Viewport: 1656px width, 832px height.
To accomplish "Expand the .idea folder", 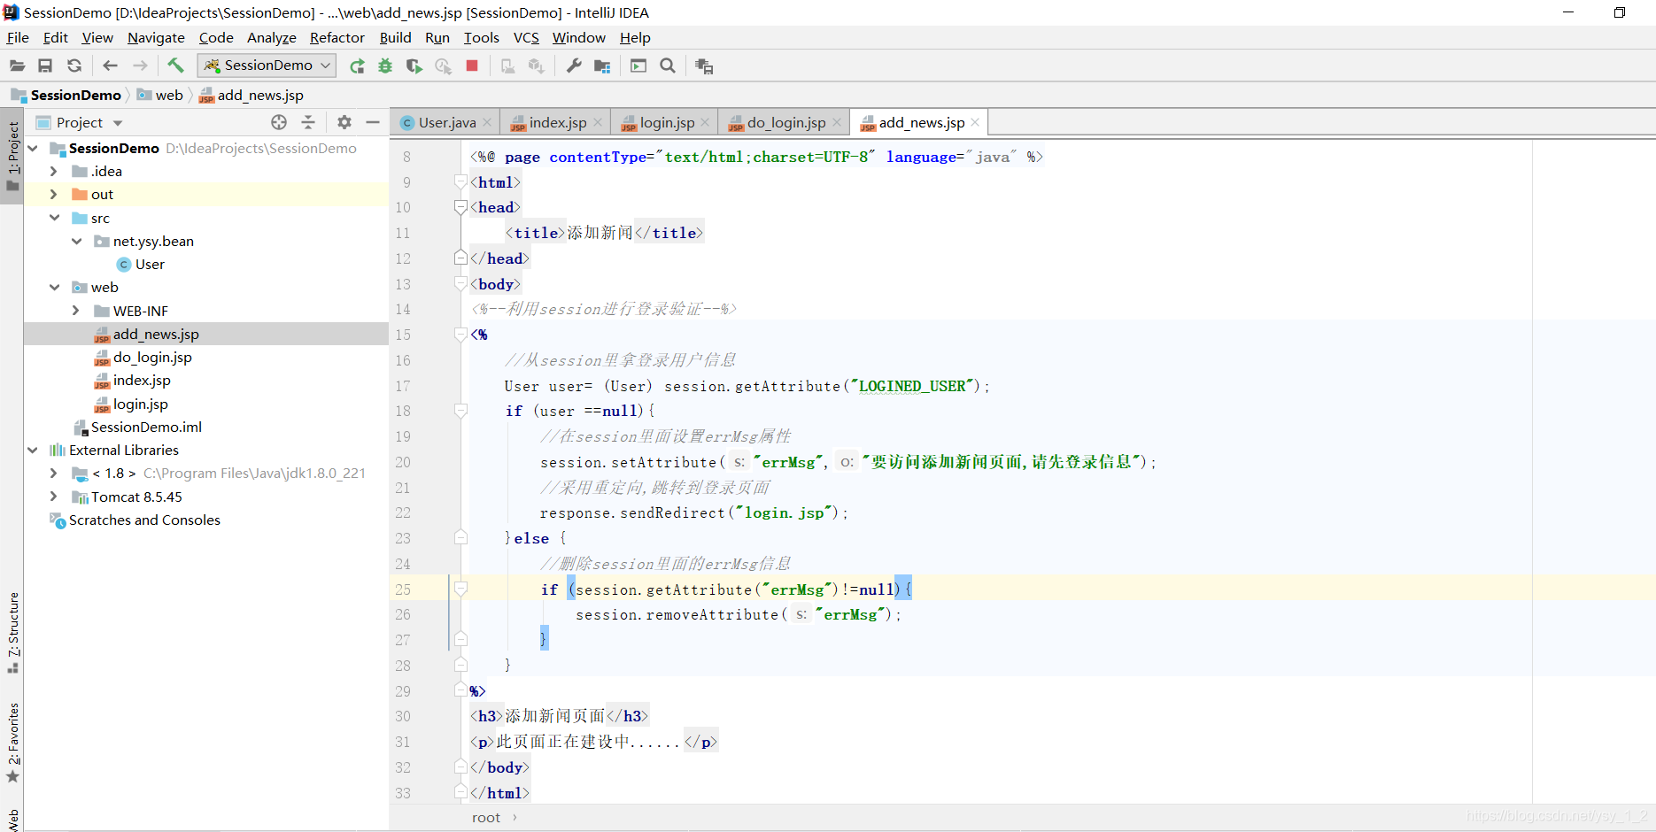I will [54, 172].
